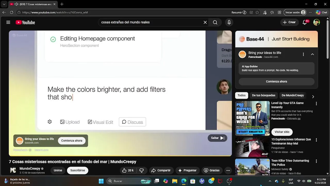Open options for Level Up GTA ad
The width and height of the screenshot is (330, 186).
point(316,104)
